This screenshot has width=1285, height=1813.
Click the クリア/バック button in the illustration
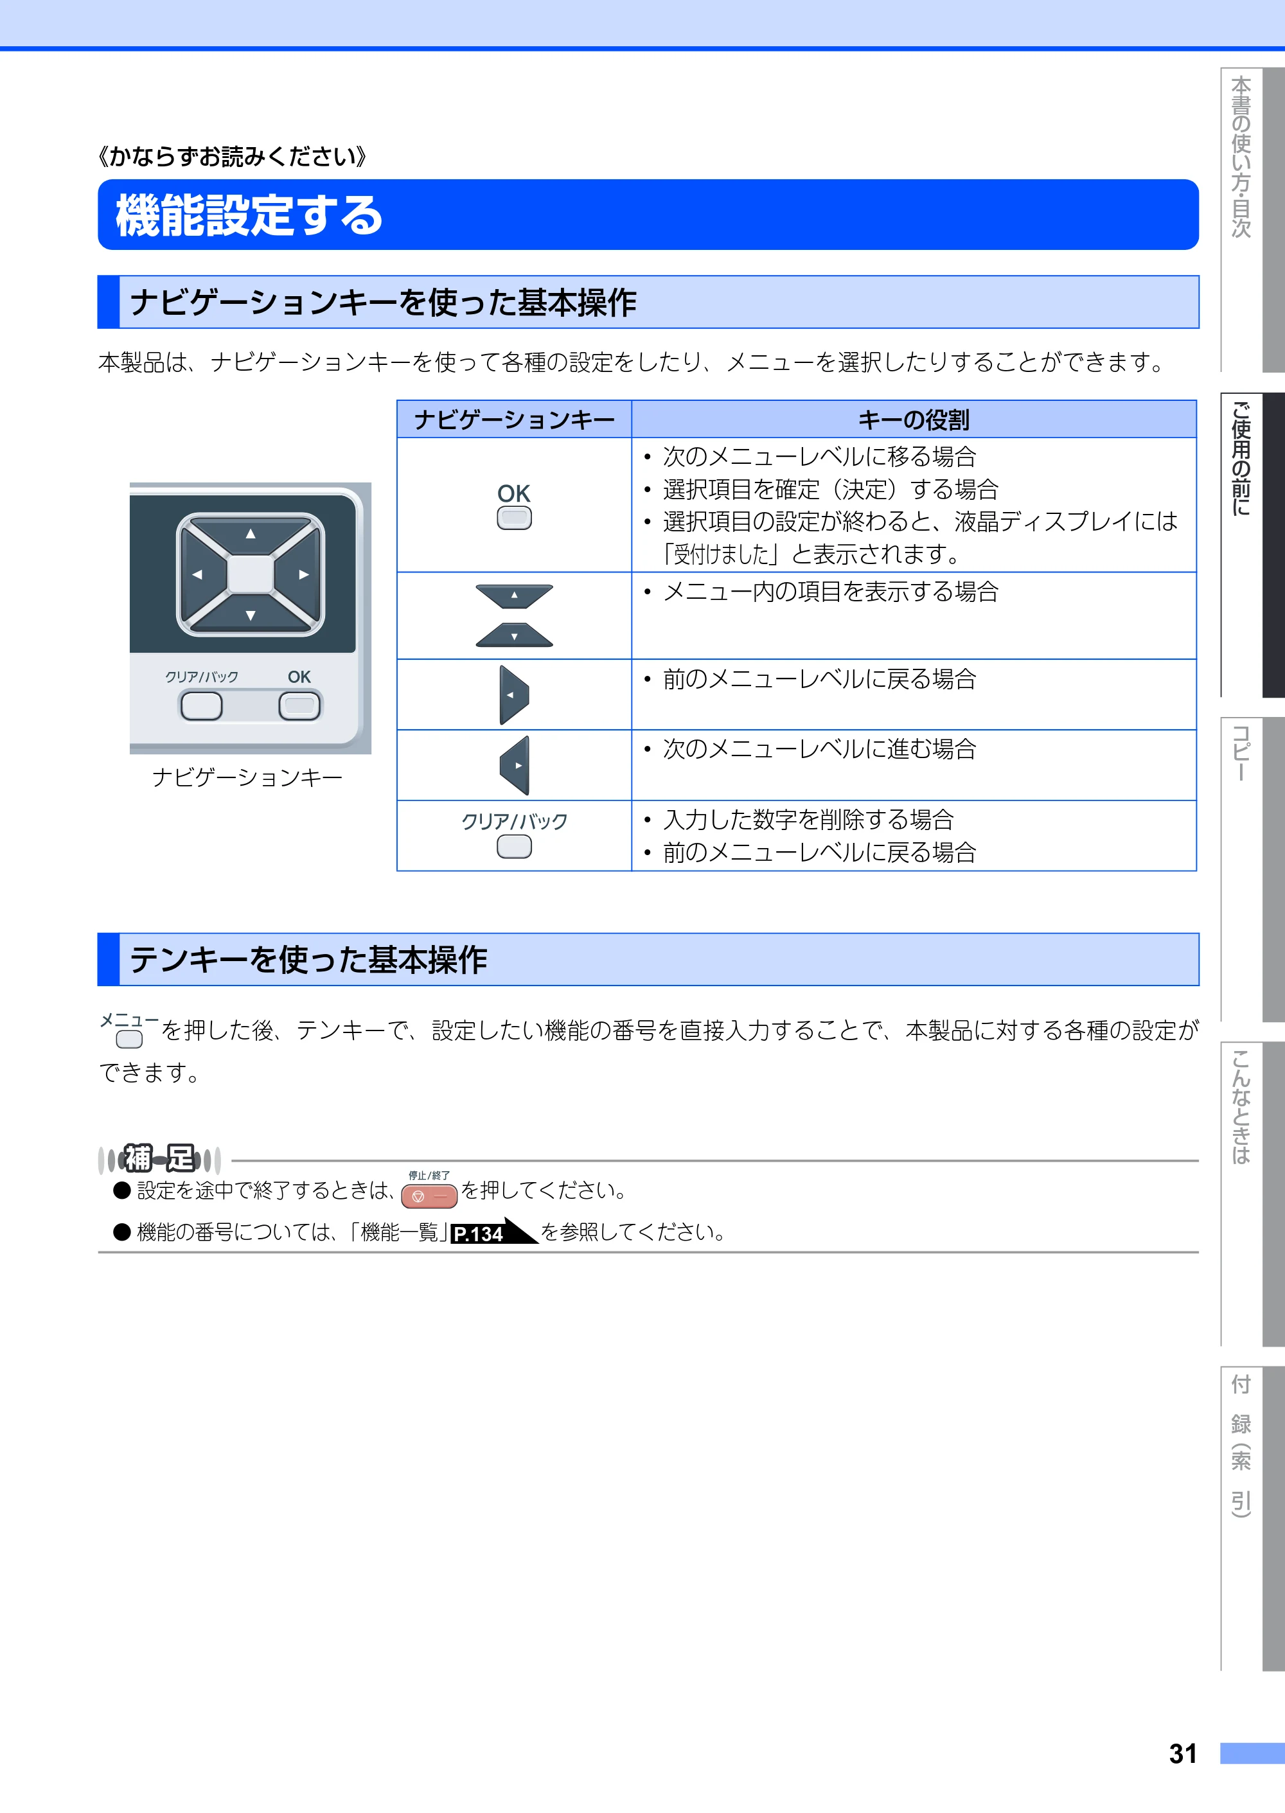click(202, 705)
